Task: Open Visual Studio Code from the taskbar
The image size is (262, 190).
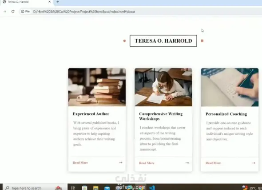Action: [152, 188]
